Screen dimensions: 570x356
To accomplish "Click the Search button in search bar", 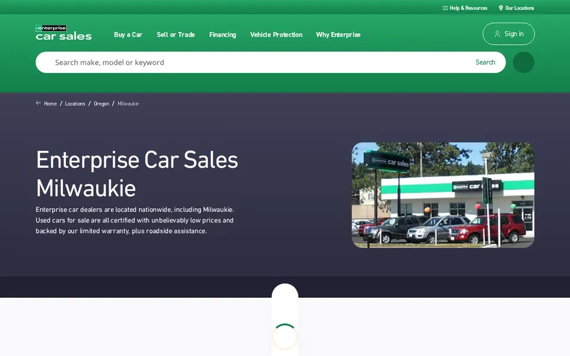I will click(485, 62).
